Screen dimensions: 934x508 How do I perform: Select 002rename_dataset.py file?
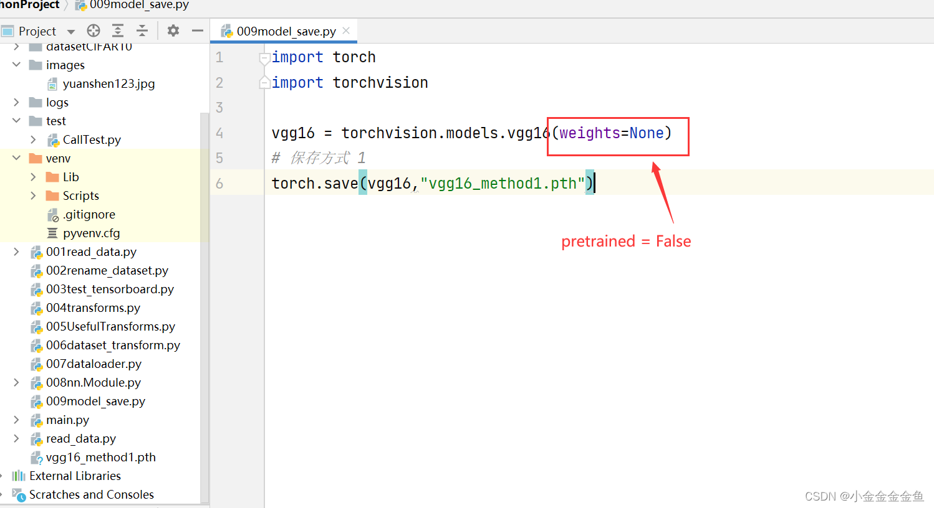[x=107, y=270]
